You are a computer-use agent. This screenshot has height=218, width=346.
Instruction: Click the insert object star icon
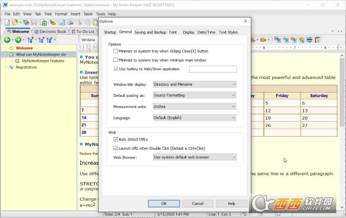pos(294,40)
